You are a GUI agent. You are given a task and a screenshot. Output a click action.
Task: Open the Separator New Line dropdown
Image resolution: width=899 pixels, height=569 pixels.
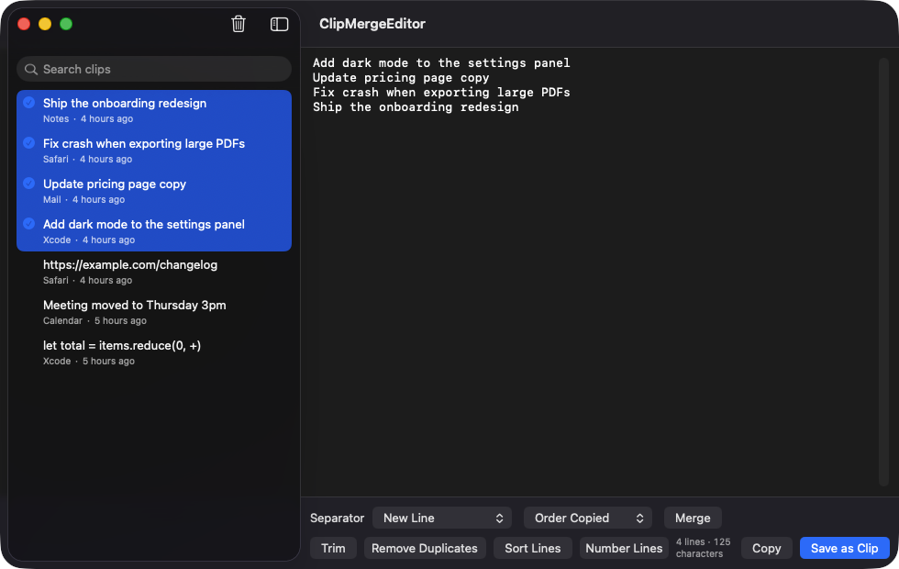click(x=441, y=518)
